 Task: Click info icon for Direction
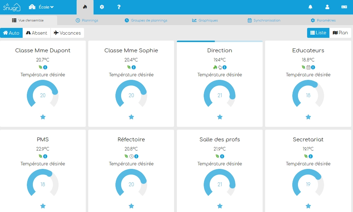(x=225, y=67)
